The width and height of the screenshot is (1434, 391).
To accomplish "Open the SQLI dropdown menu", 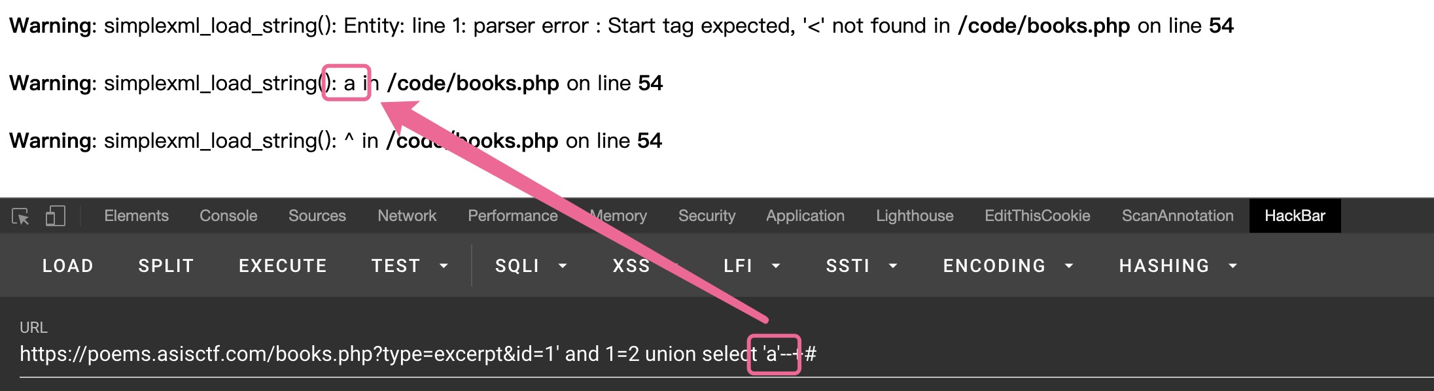I will 531,265.
